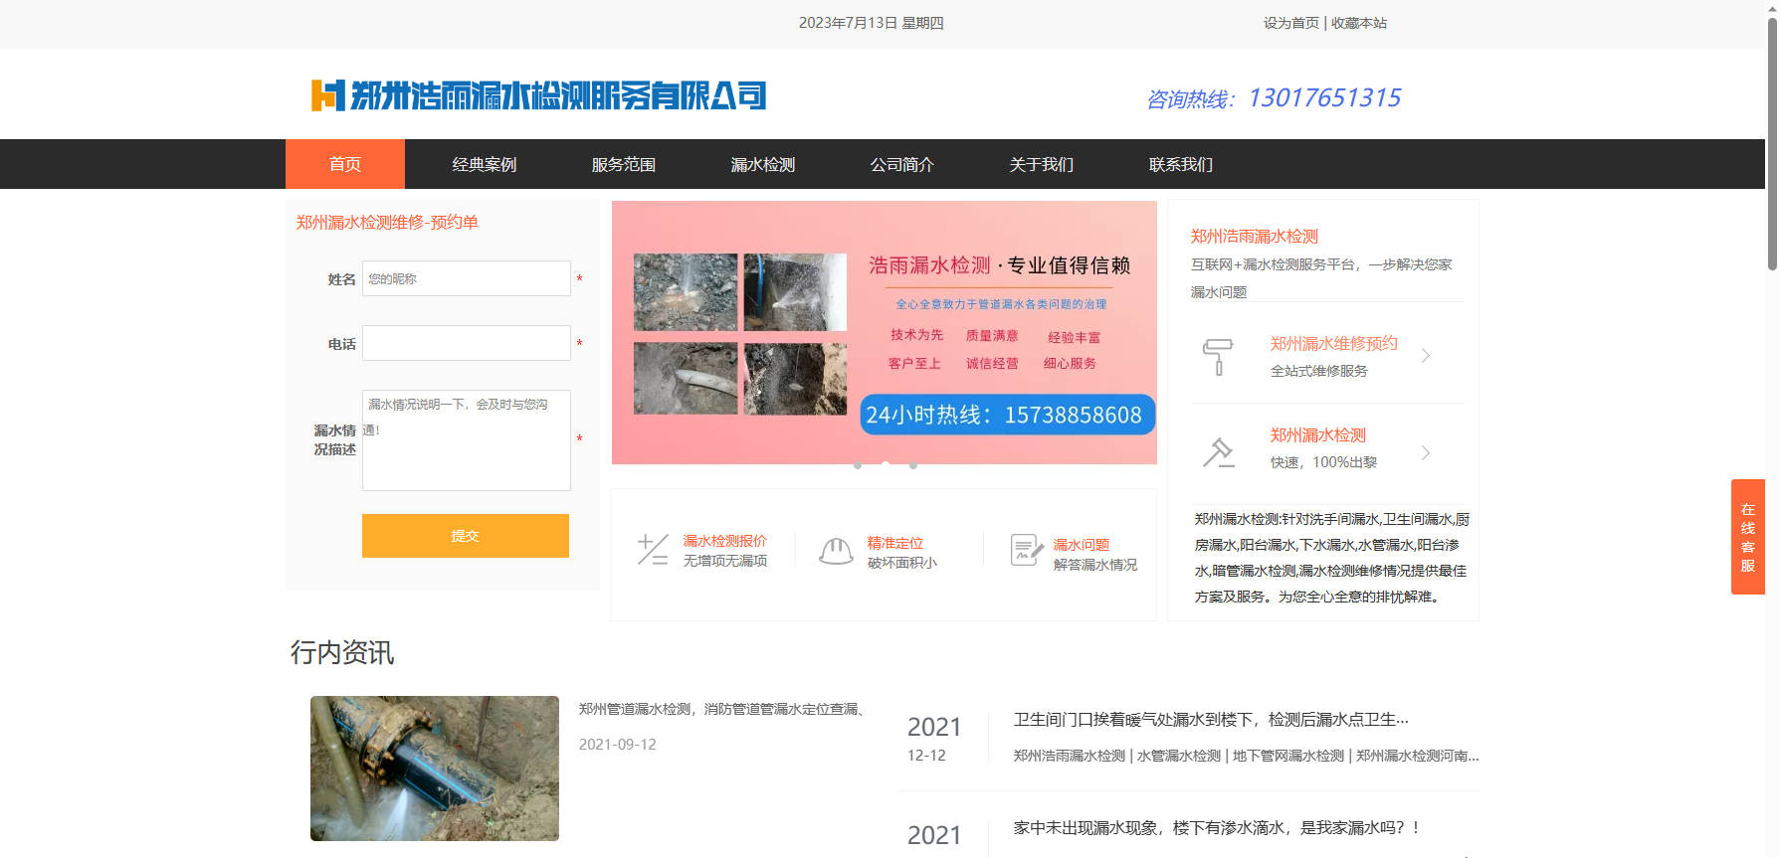Click the pink 浩雨漏水检测 carousel banner
The image size is (1780, 858).
[x=885, y=332]
